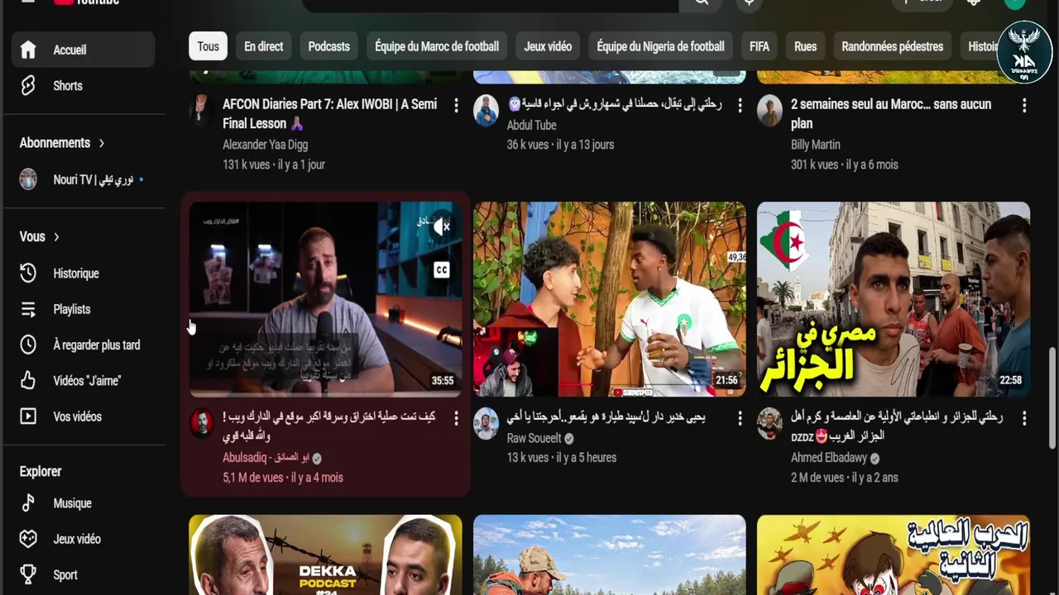Open Ahmed Elbadawy channel avatar

tap(770, 422)
